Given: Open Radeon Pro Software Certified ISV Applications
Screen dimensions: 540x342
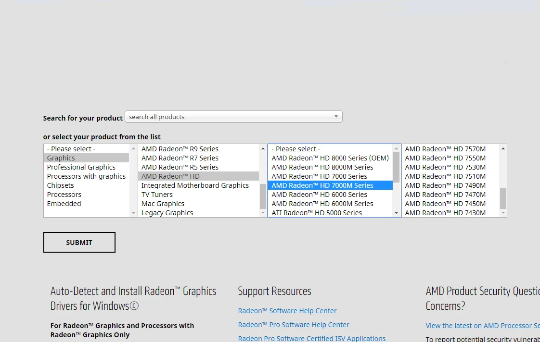Looking at the screenshot, I should coord(312,338).
